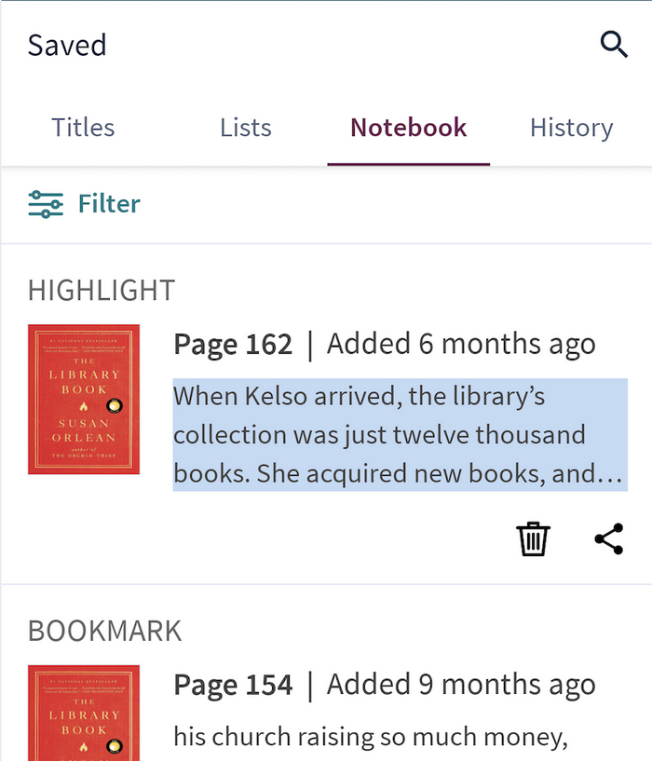
Task: Open the History tab
Action: (x=571, y=128)
